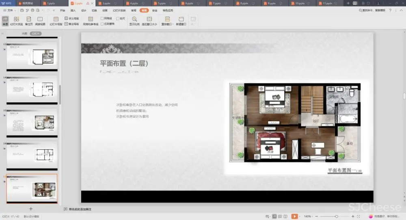
Task: Switch to the Outline pane toggle
Action: click(25, 34)
